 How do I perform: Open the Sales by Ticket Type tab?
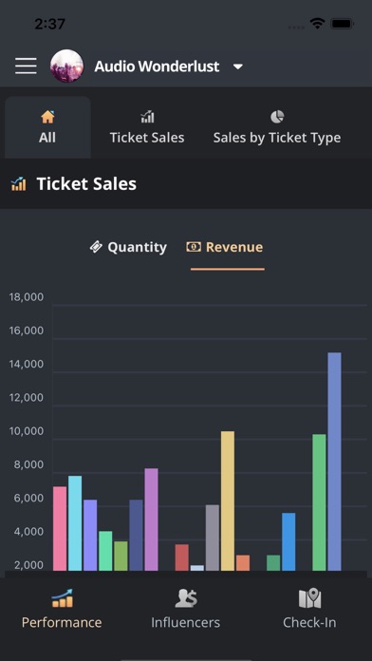(x=277, y=127)
